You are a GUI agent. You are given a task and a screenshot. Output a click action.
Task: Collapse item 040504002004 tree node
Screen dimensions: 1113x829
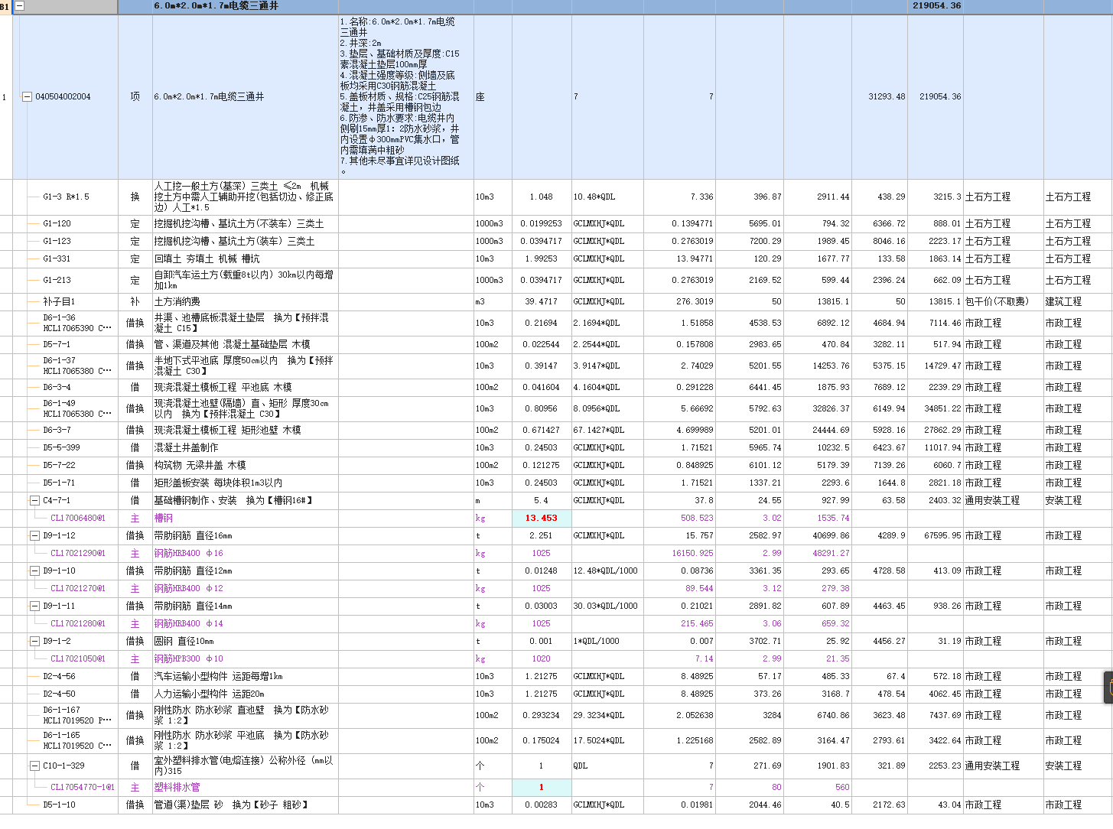coord(28,97)
